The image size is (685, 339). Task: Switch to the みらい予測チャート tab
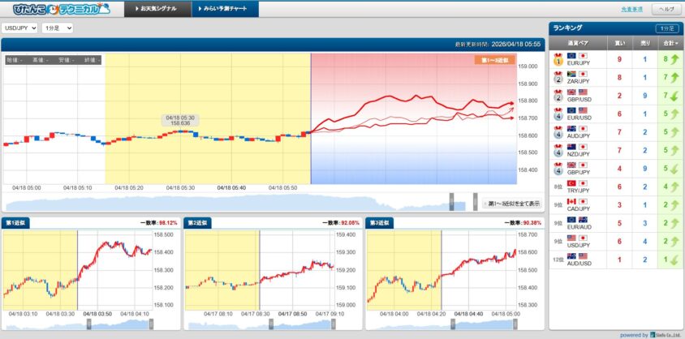coord(226,9)
